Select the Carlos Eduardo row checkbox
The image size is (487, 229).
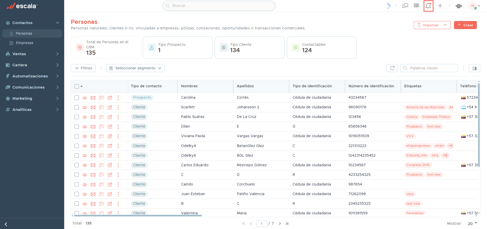77,165
